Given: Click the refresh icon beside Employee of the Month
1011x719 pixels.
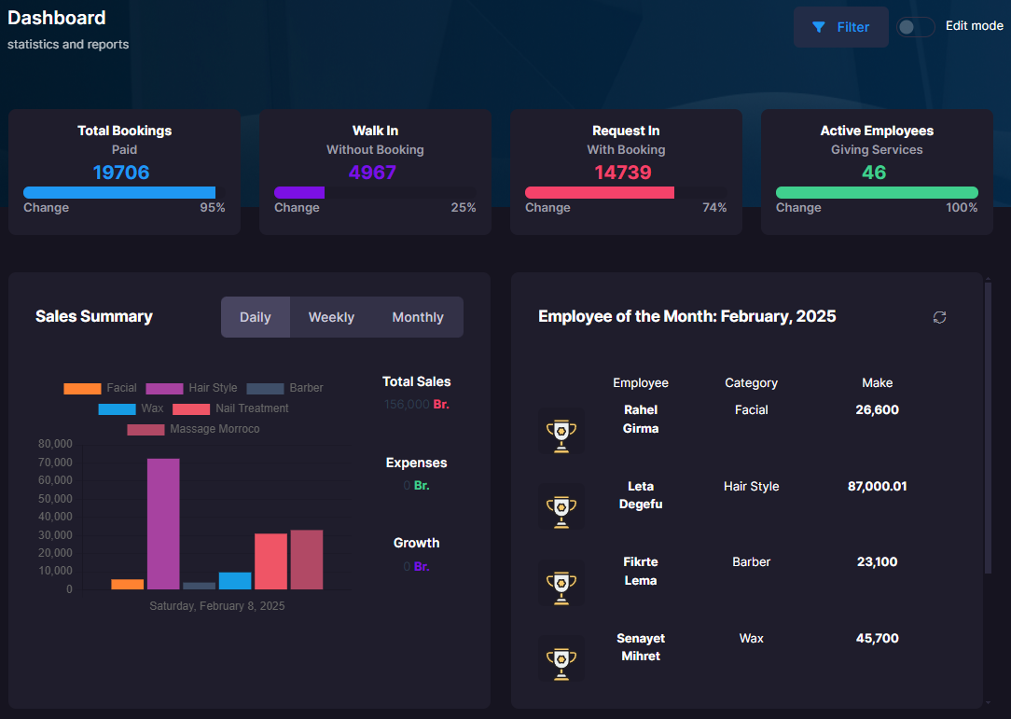Looking at the screenshot, I should coord(939,317).
